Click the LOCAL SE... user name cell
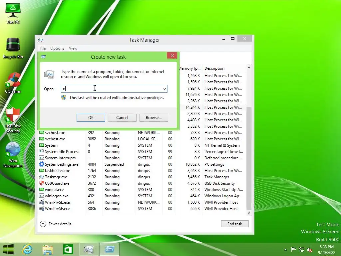 coord(148,139)
